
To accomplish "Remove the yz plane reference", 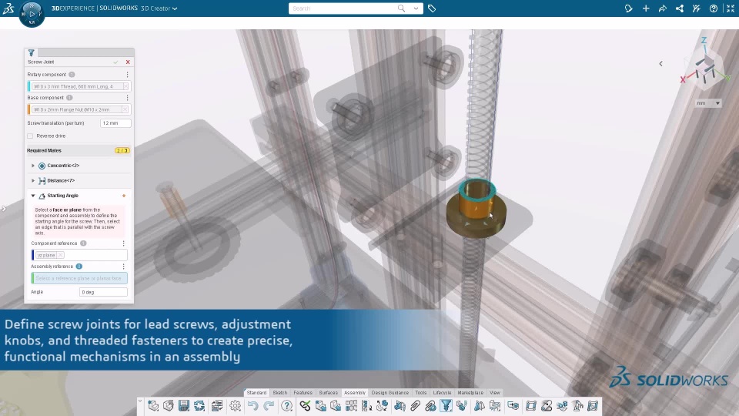I will click(60, 255).
